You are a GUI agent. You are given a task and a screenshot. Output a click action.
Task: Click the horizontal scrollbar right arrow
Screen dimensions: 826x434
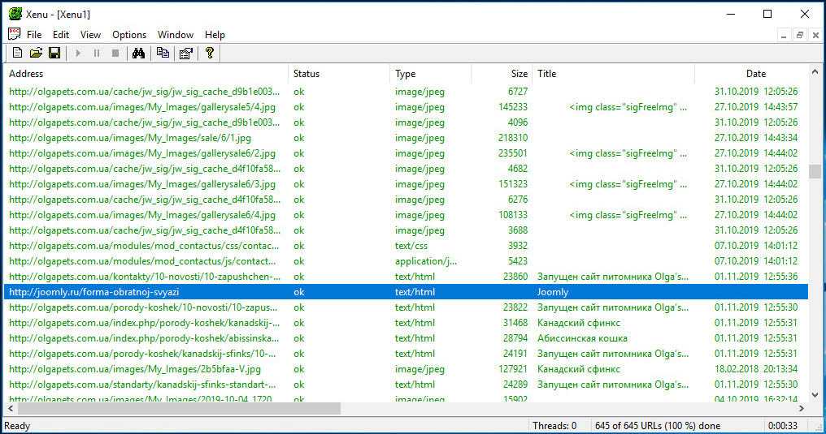click(x=802, y=409)
